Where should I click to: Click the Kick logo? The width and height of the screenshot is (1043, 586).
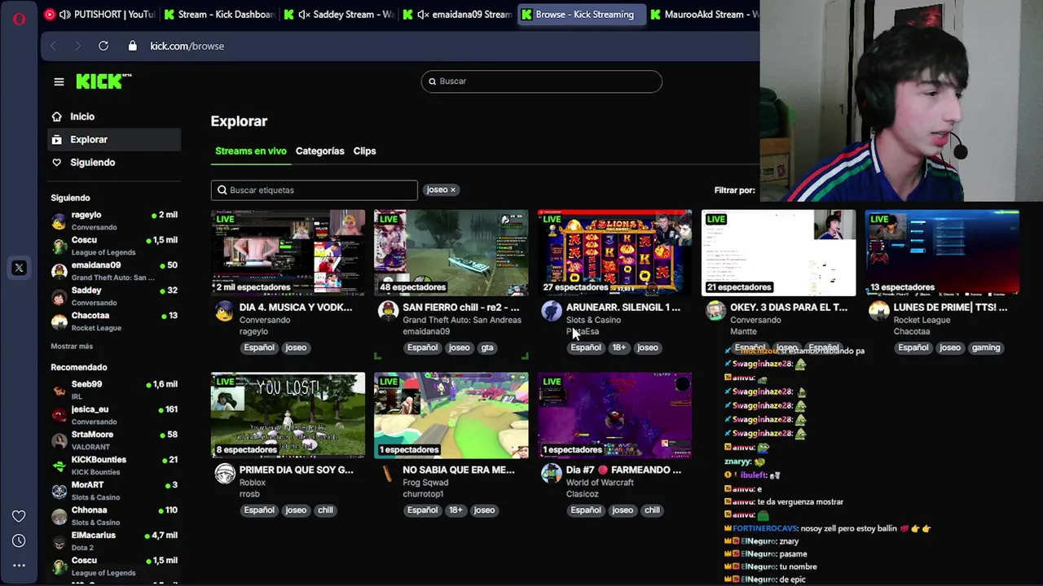point(103,81)
